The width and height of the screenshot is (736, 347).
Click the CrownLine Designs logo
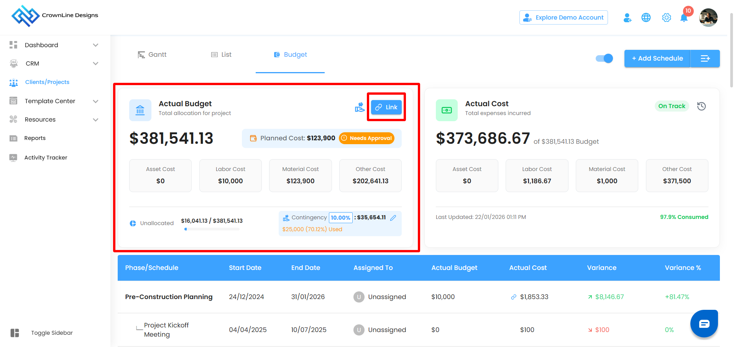click(x=55, y=16)
